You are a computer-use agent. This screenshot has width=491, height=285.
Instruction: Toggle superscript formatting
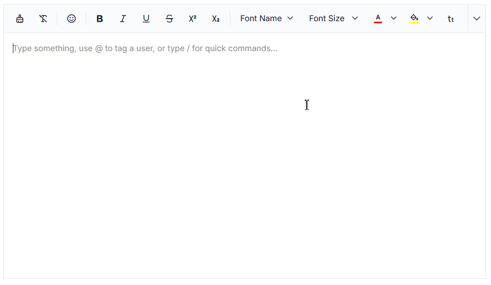[192, 19]
